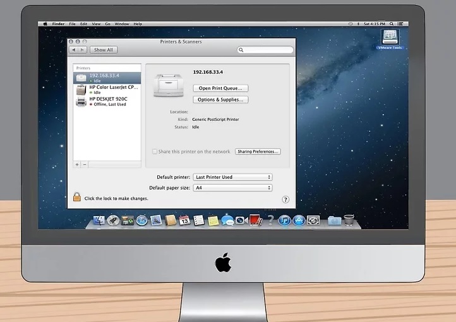456x322 pixels.
Task: Open yellow Notes icon in Dock
Action: [213, 221]
